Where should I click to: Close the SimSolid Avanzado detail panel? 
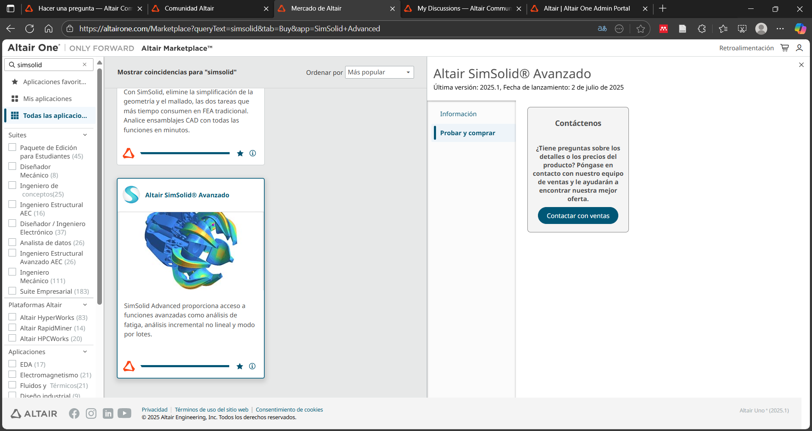tap(801, 65)
